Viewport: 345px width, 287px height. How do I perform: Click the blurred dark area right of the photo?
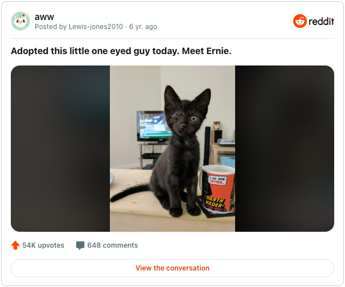pyautogui.click(x=285, y=149)
